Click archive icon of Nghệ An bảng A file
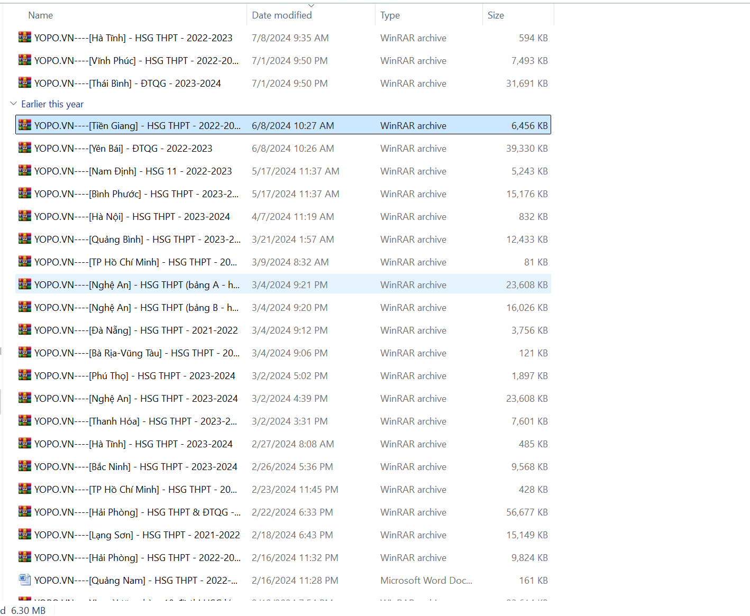Viewport: 750px width, 616px height. point(25,284)
